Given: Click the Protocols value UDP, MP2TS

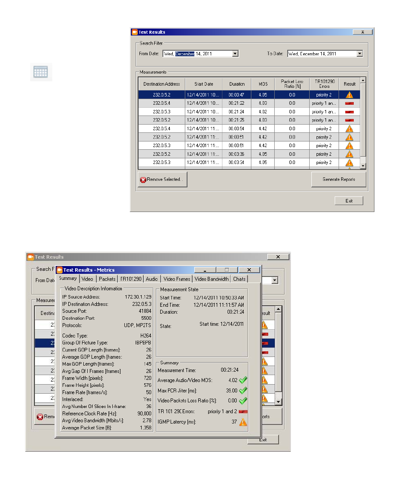Looking at the screenshot, I should pos(137,325).
